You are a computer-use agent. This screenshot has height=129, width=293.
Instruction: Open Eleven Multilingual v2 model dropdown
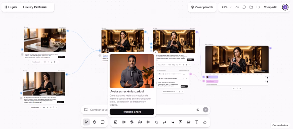point(169,92)
